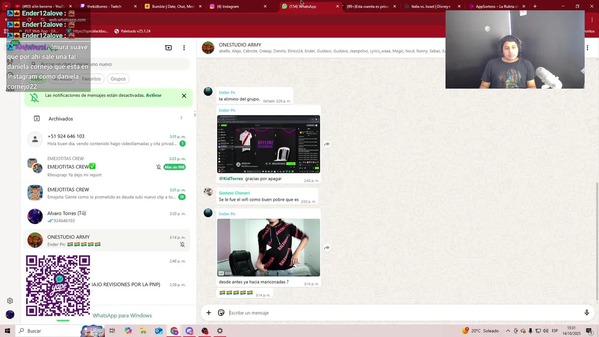
Task: Select the ONESTUDIO ARMY chat in the list
Action: click(107, 240)
